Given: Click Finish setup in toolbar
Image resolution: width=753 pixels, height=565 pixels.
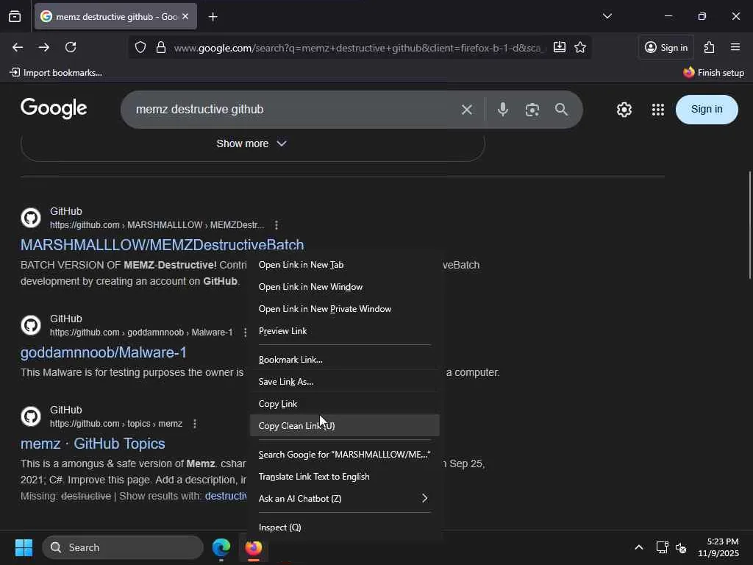Looking at the screenshot, I should [713, 73].
